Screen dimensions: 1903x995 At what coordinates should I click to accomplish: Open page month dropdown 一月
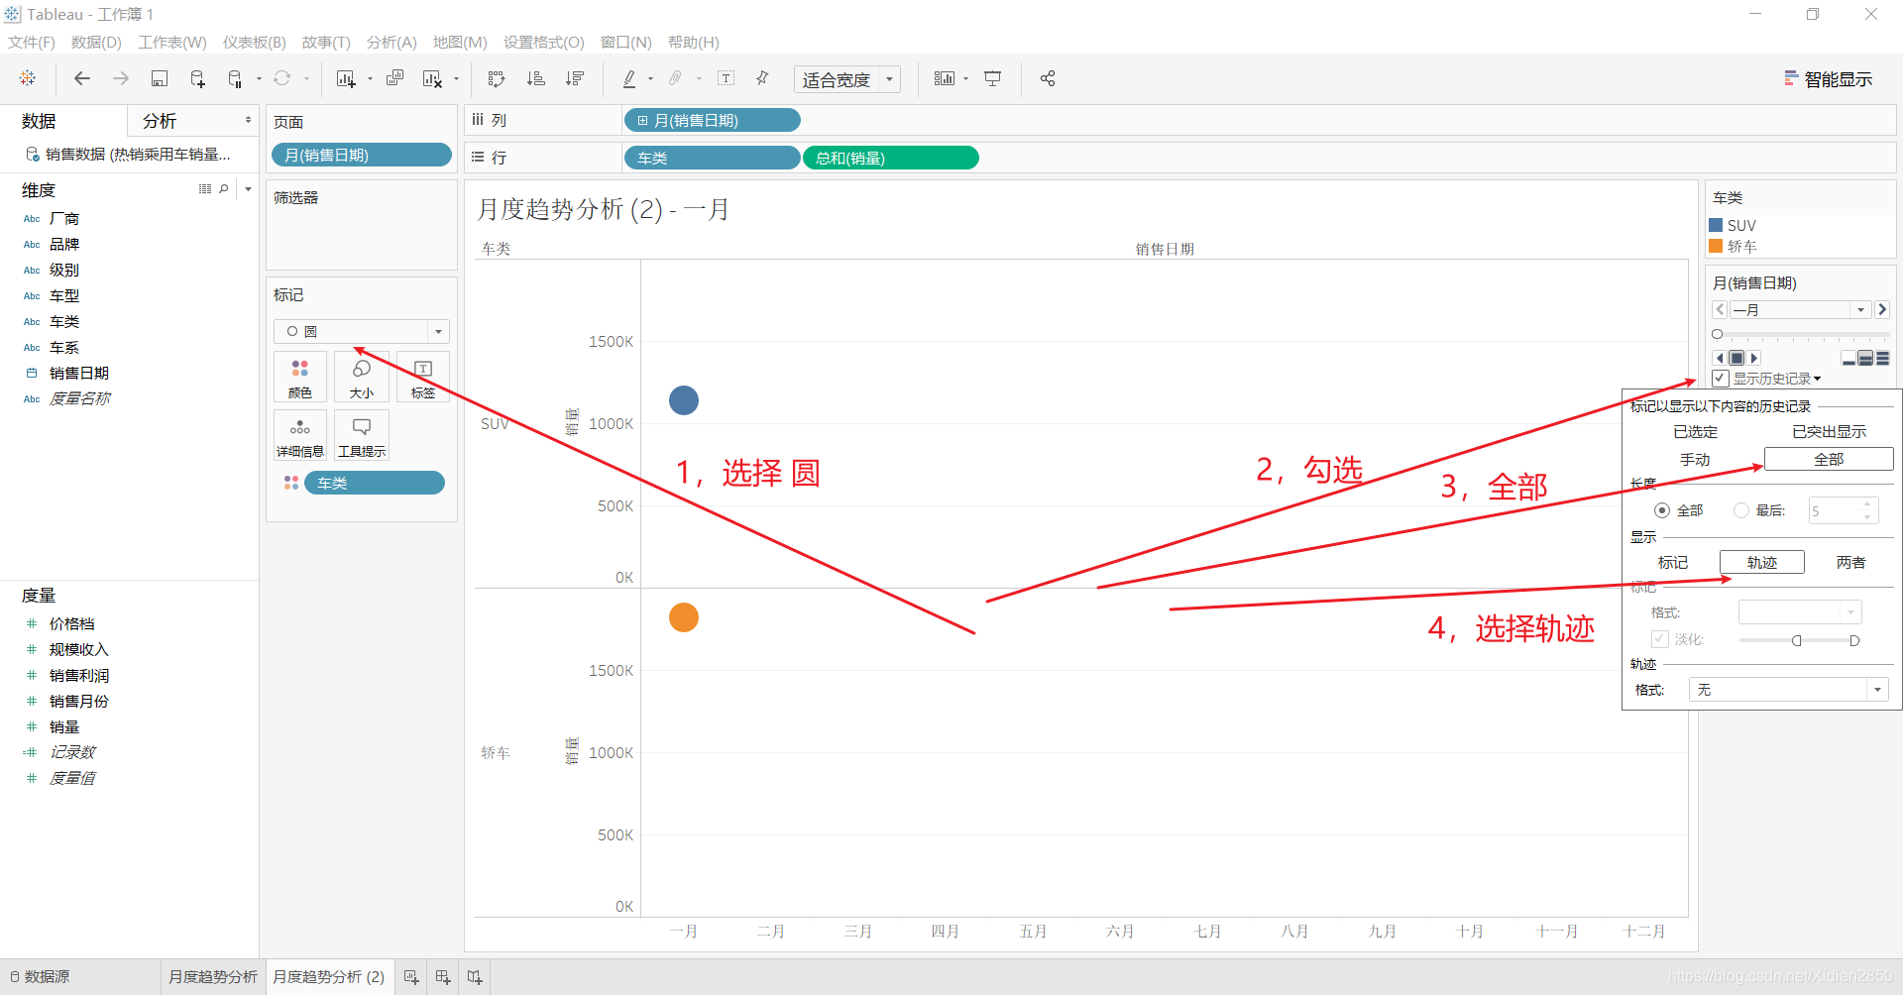[x=1801, y=310]
